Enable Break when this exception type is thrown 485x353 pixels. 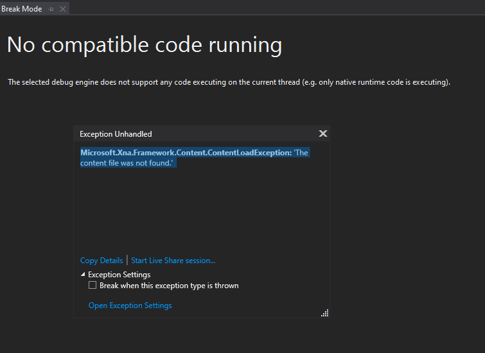point(93,285)
